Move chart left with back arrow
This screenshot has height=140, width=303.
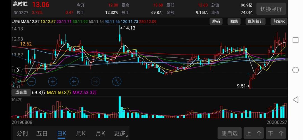pos(74,81)
